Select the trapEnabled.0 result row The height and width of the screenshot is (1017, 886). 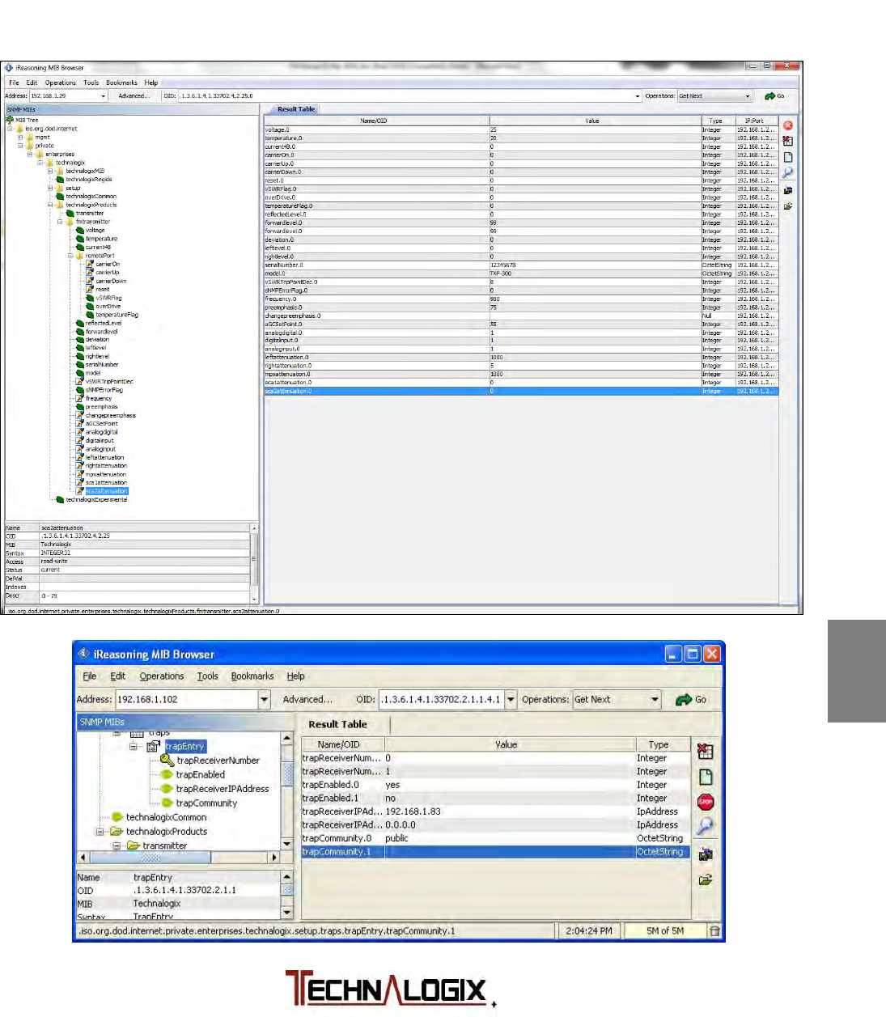(x=496, y=785)
